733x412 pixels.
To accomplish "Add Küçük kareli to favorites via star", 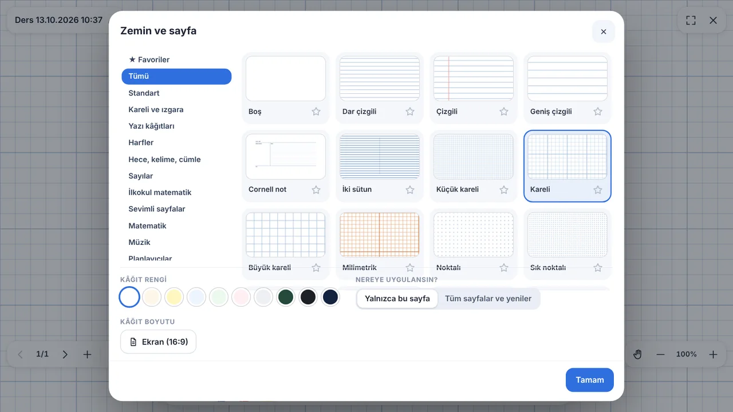I will [x=504, y=189].
